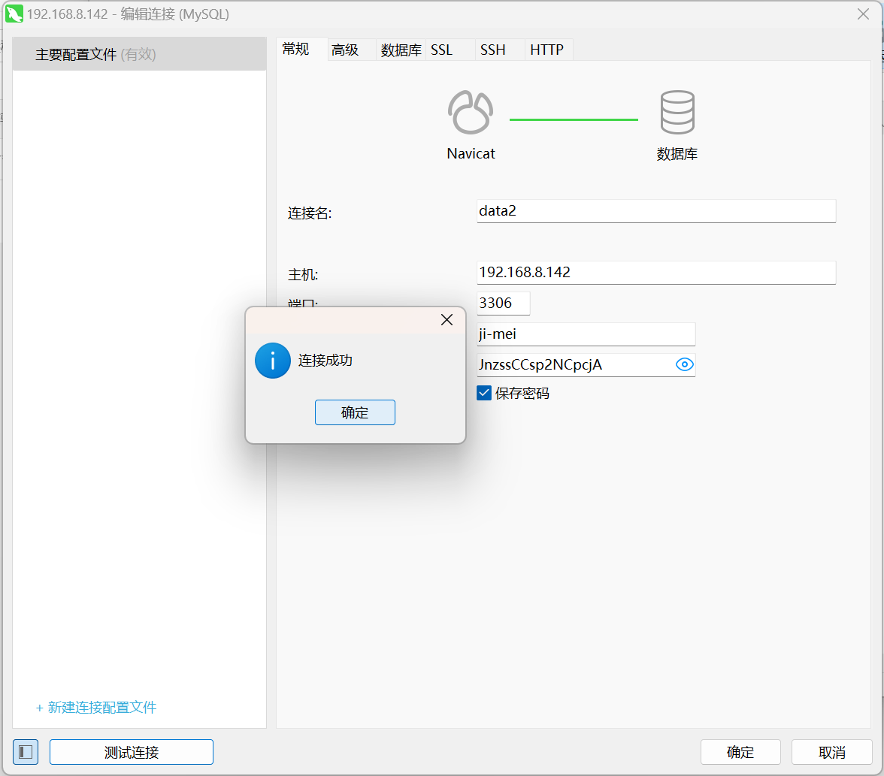This screenshot has height=776, width=884.
Task: Select the HTTP tab
Action: pyautogui.click(x=546, y=50)
